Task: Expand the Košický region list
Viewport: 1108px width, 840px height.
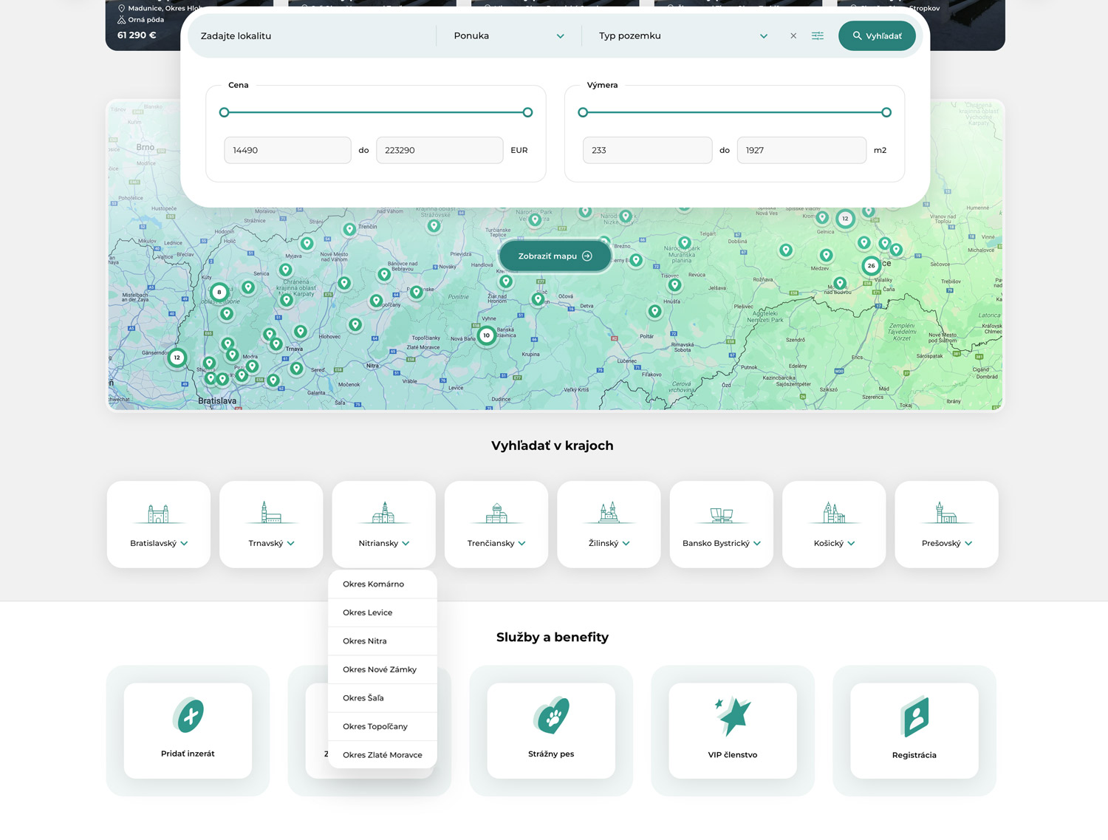Action: pos(834,525)
